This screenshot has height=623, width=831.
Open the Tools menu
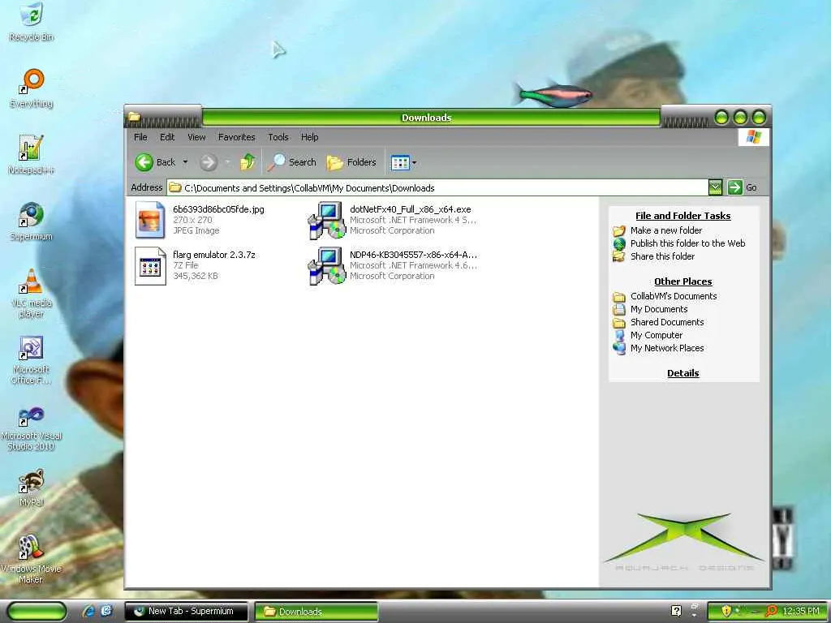tap(278, 137)
